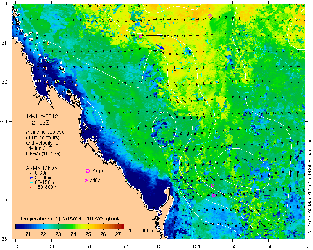
Task: Click the black 0-30m legend arrow
Action: click(x=31, y=173)
